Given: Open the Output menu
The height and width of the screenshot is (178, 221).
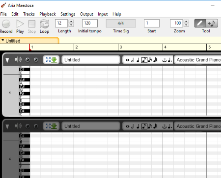Looking at the screenshot, I should pyautogui.click(x=86, y=14).
